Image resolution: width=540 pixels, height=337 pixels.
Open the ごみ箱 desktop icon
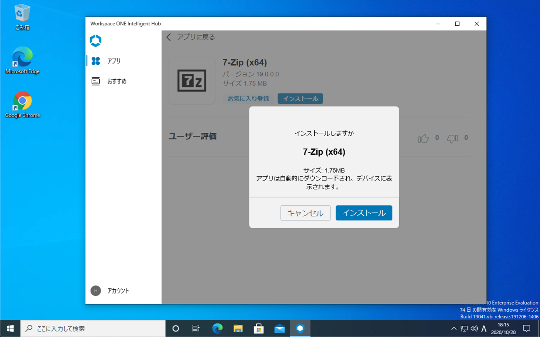click(22, 17)
